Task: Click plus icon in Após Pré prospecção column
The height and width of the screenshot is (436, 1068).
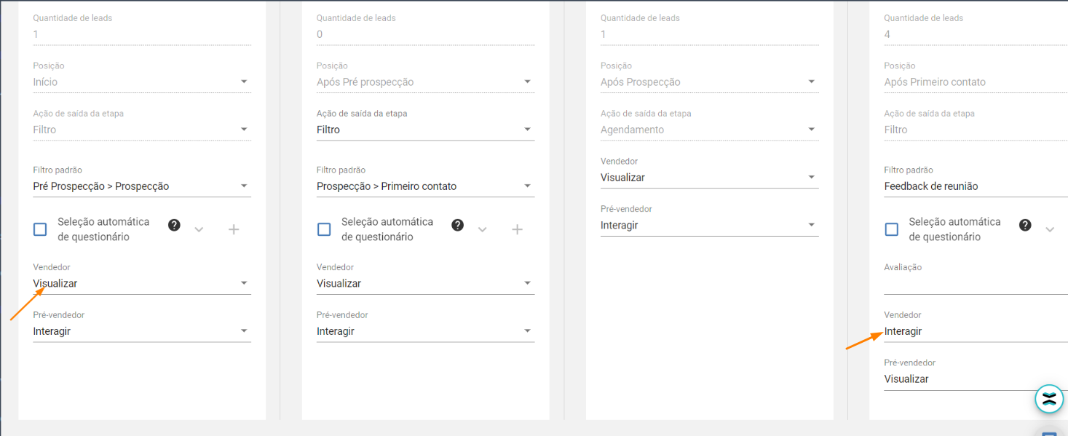Action: tap(517, 229)
